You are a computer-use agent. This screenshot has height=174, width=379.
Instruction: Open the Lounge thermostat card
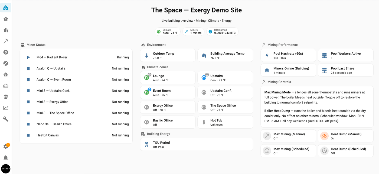click(x=168, y=78)
